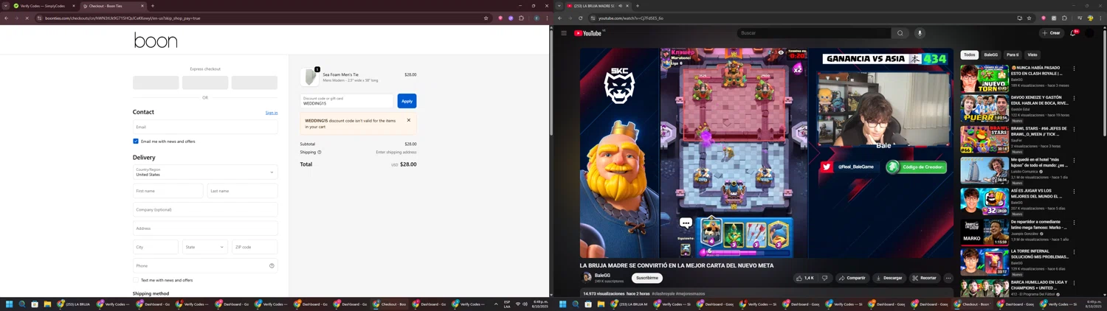Image resolution: width=1107 pixels, height=311 pixels.
Task: Like the video with thumbs up
Action: [x=804, y=278]
